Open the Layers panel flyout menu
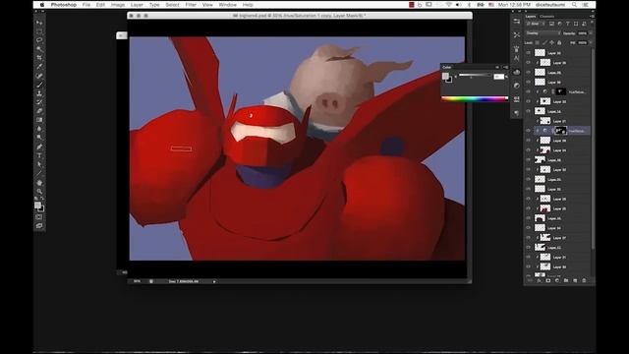The width and height of the screenshot is (629, 354). point(592,17)
